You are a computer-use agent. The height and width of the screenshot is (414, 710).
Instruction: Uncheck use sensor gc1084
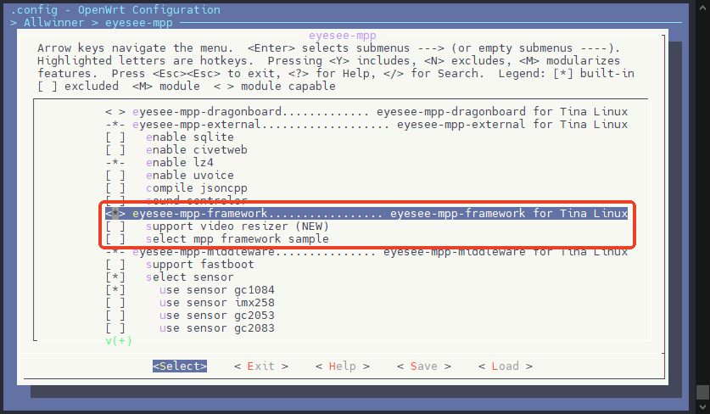115,290
